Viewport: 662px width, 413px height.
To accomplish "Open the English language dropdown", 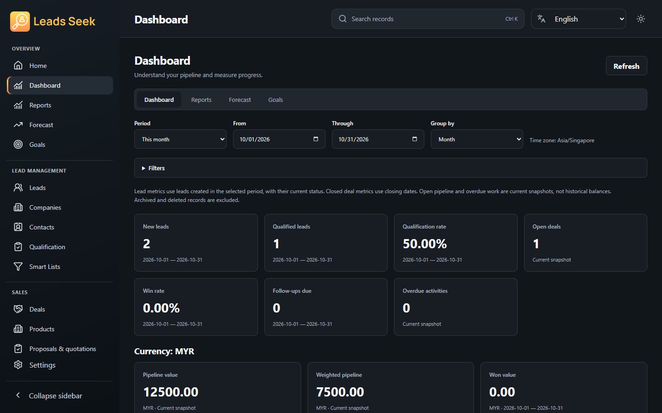I will click(x=578, y=19).
